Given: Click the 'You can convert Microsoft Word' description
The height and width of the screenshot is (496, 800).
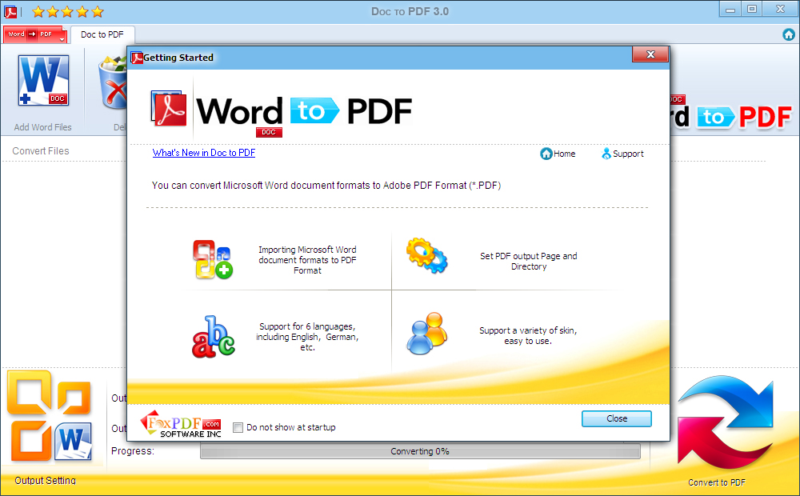Looking at the screenshot, I should (326, 186).
